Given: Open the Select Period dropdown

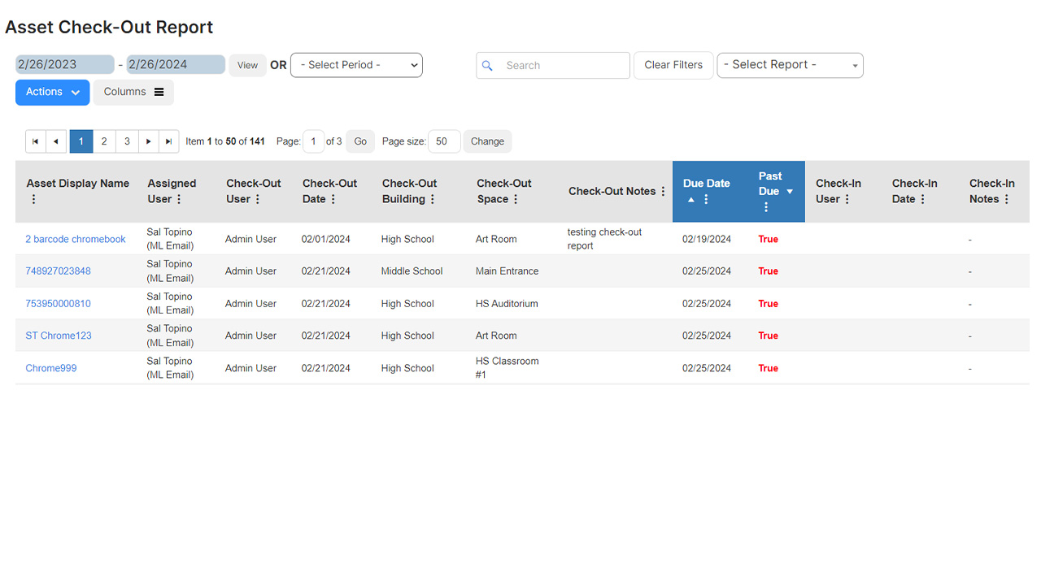Looking at the screenshot, I should 356,65.
